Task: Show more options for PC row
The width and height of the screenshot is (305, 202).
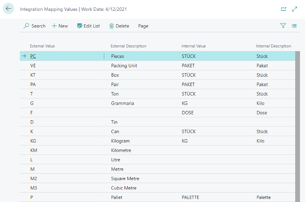Action: 104,56
